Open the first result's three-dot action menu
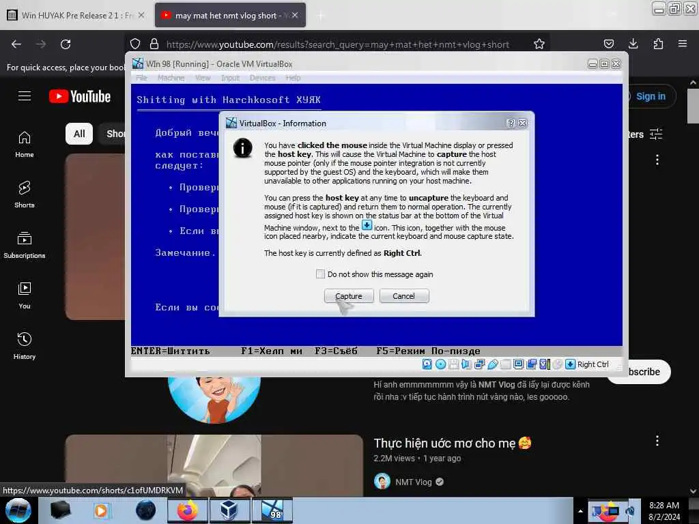Image resolution: width=699 pixels, height=524 pixels. 657,160
